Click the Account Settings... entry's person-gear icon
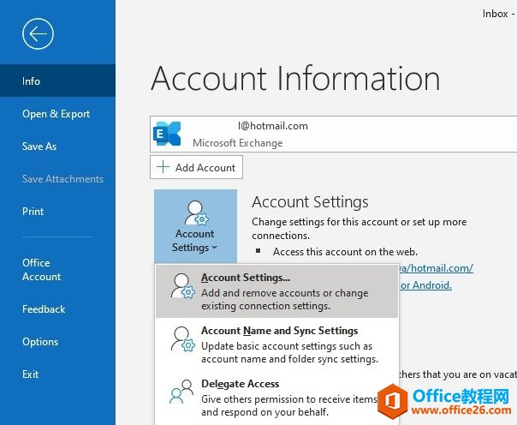 coord(182,285)
